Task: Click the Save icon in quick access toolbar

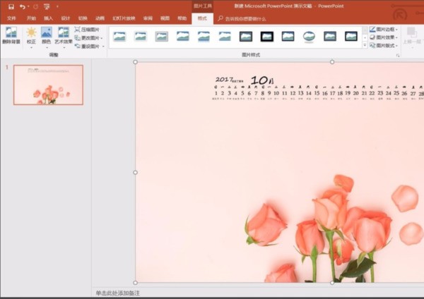Action: coord(11,6)
